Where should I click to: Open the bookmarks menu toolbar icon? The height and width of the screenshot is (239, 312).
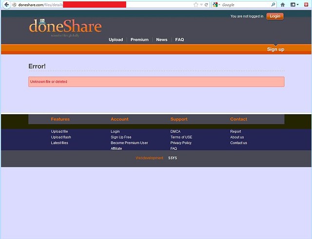coord(294,4)
